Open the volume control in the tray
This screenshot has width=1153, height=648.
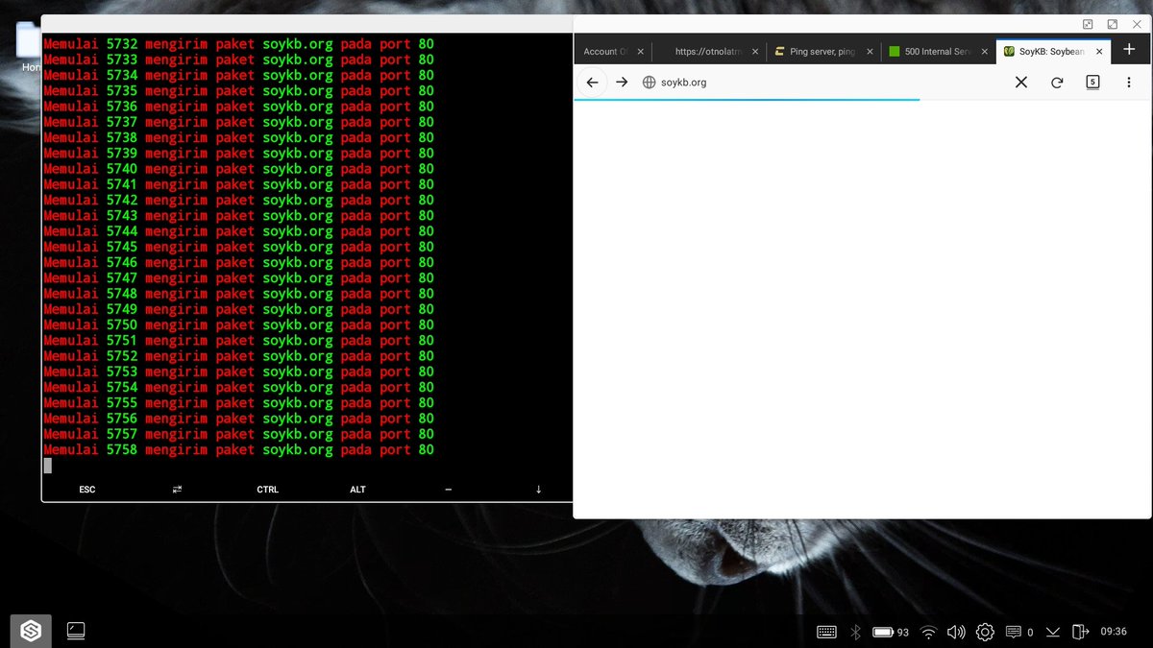click(956, 632)
